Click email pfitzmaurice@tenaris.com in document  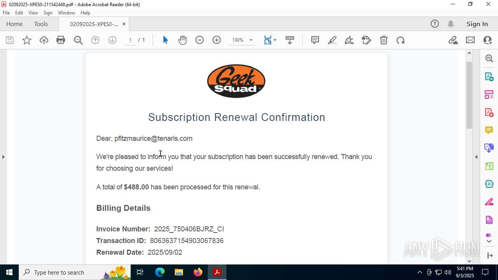153,138
